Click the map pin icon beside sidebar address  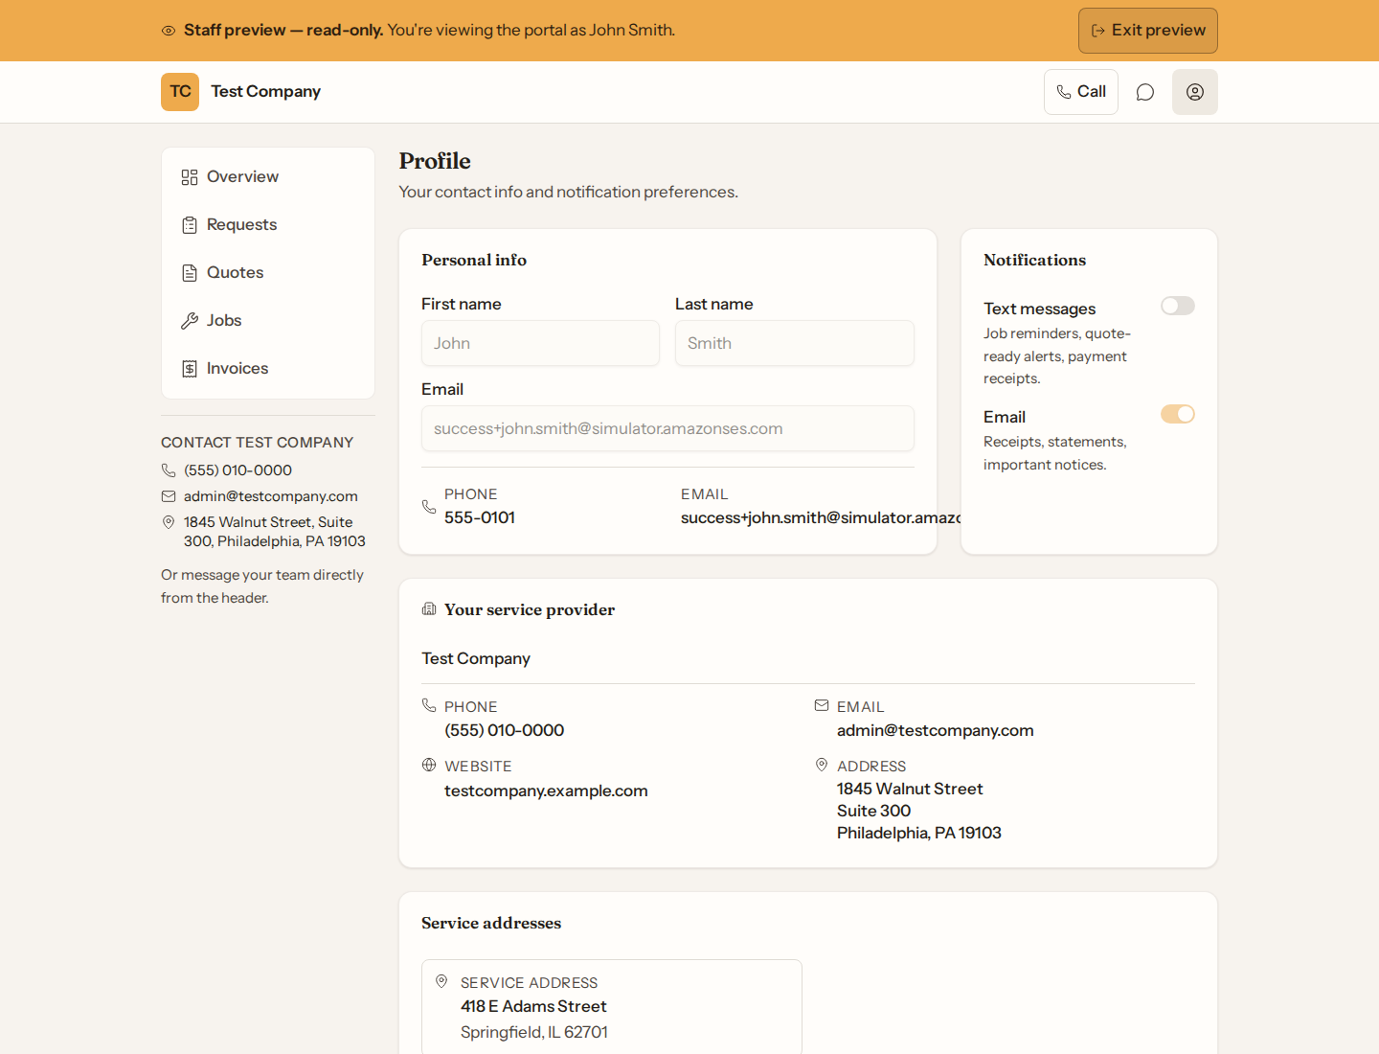tap(169, 522)
